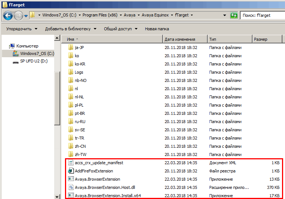Click the Новая папка button

coord(157,29)
